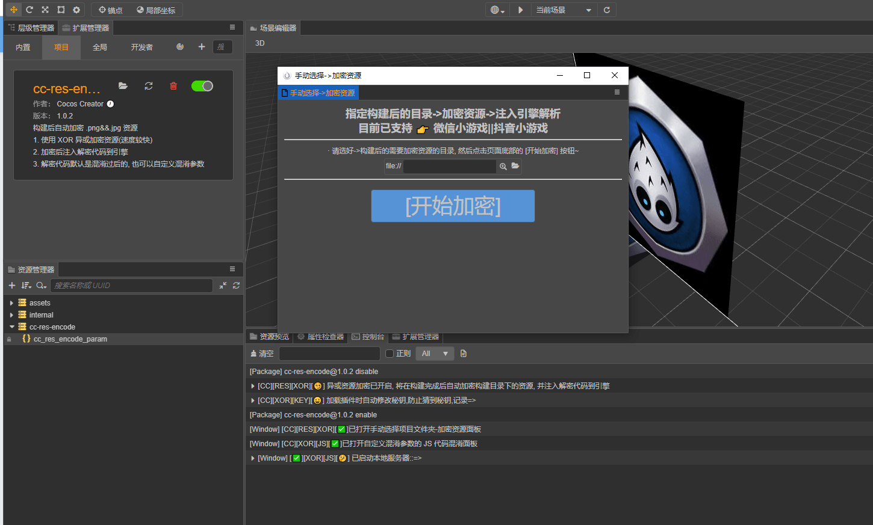Select the 内置 extensions tab
This screenshot has width=873, height=525.
coord(23,47)
